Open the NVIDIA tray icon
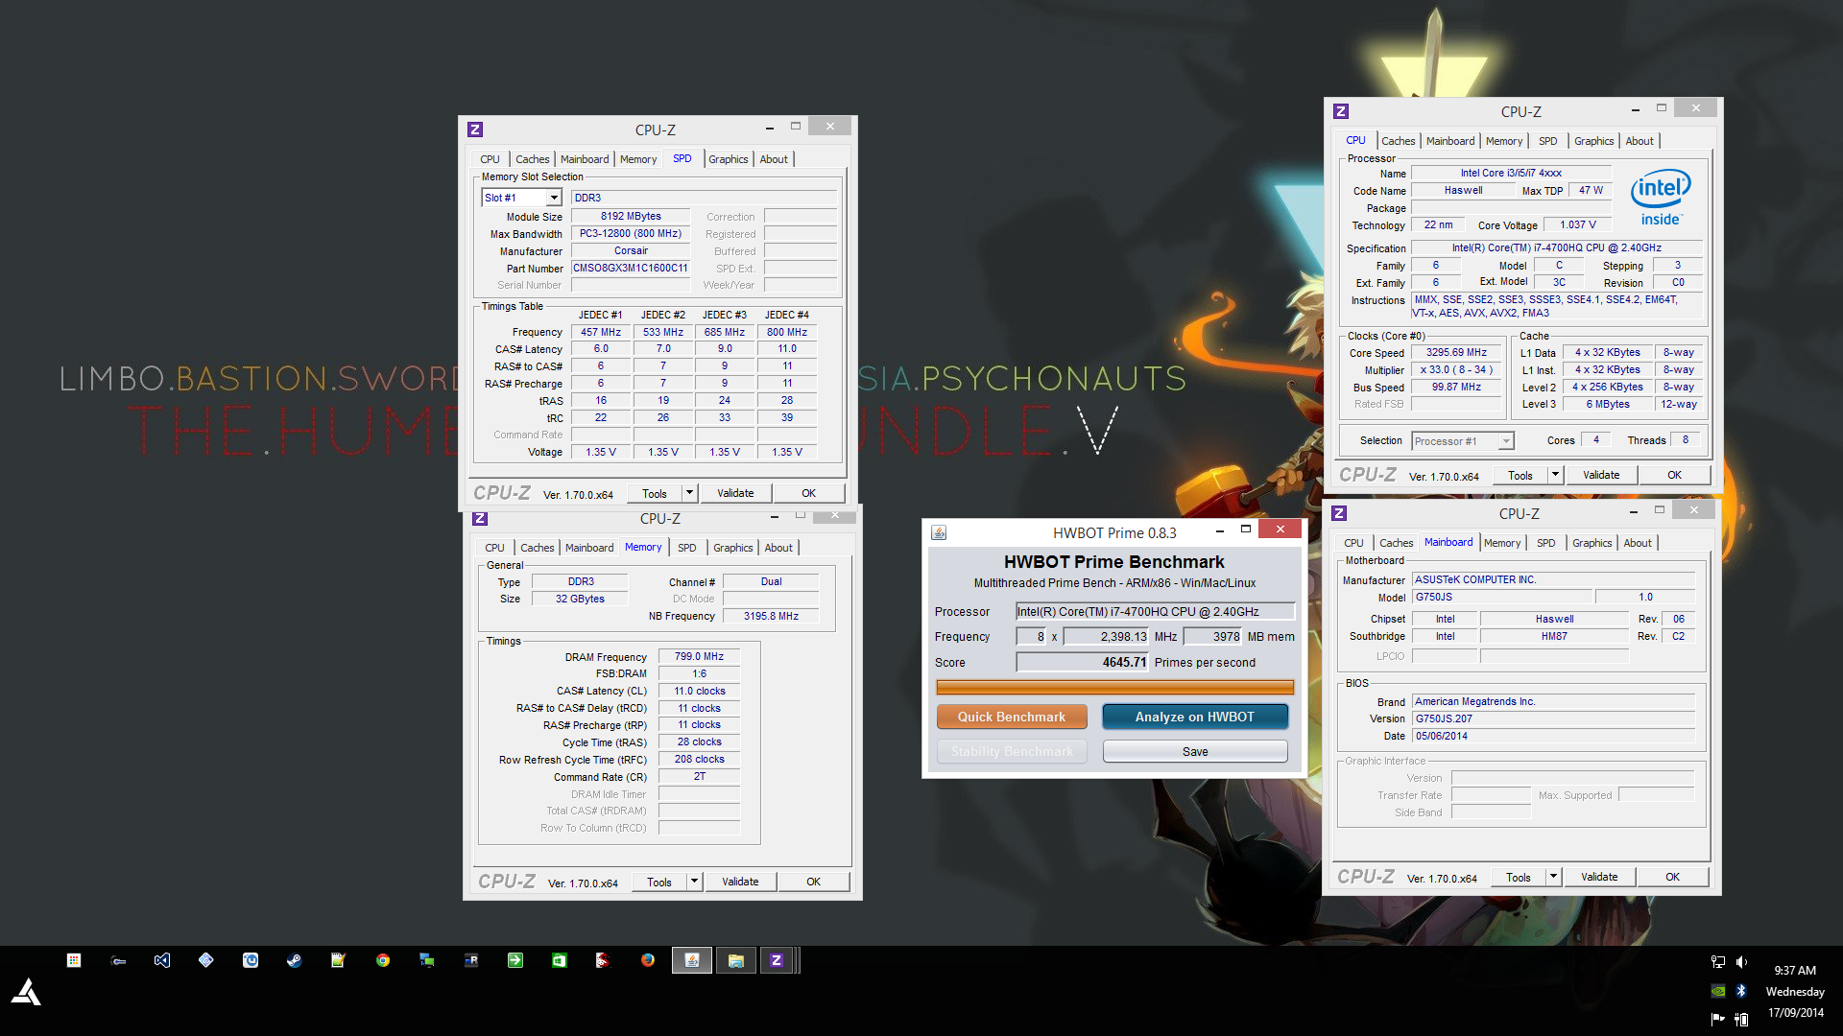The height and width of the screenshot is (1036, 1843). (1718, 991)
